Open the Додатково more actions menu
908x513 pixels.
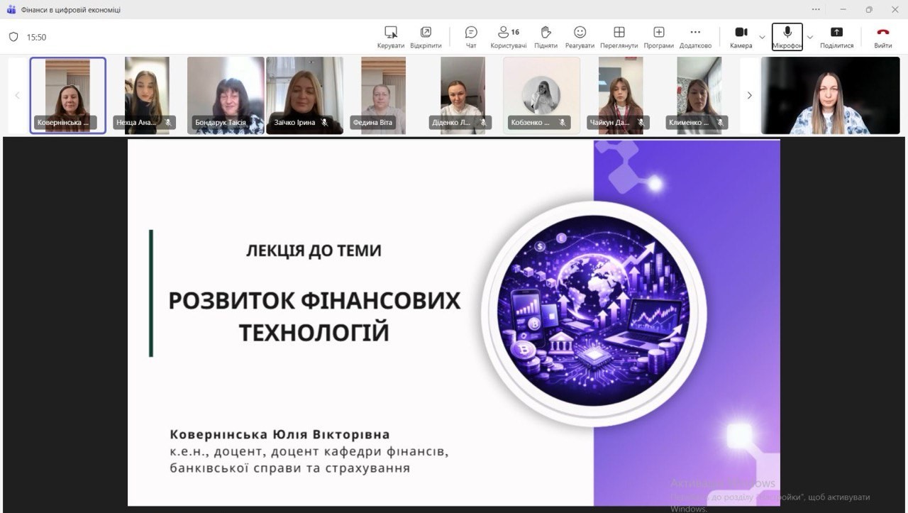(695, 37)
